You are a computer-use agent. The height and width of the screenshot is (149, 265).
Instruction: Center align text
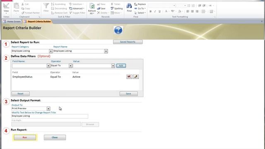pos(192,12)
